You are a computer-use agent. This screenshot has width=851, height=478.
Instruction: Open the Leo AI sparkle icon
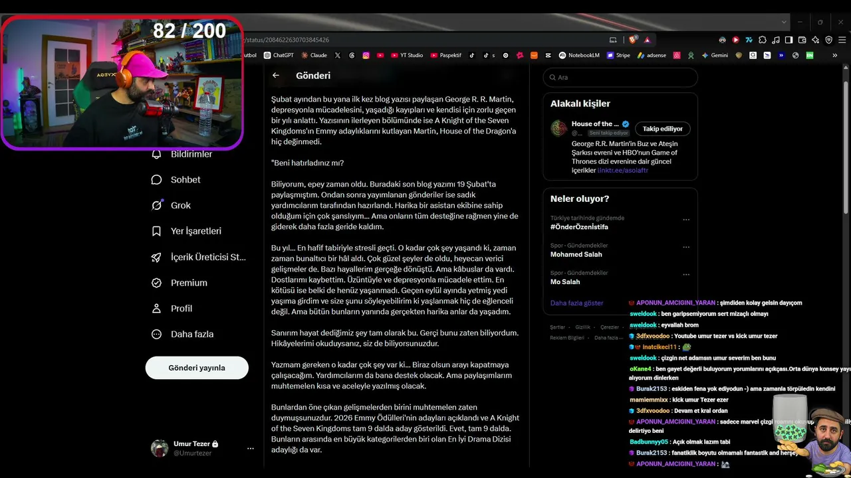click(816, 40)
